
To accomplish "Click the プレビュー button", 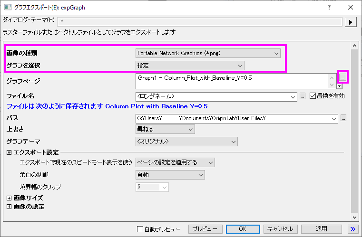I will pyautogui.click(x=205, y=229).
